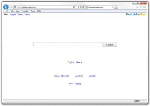
Task: Close the Portaldosites.com tab
Action: (x=112, y=7)
